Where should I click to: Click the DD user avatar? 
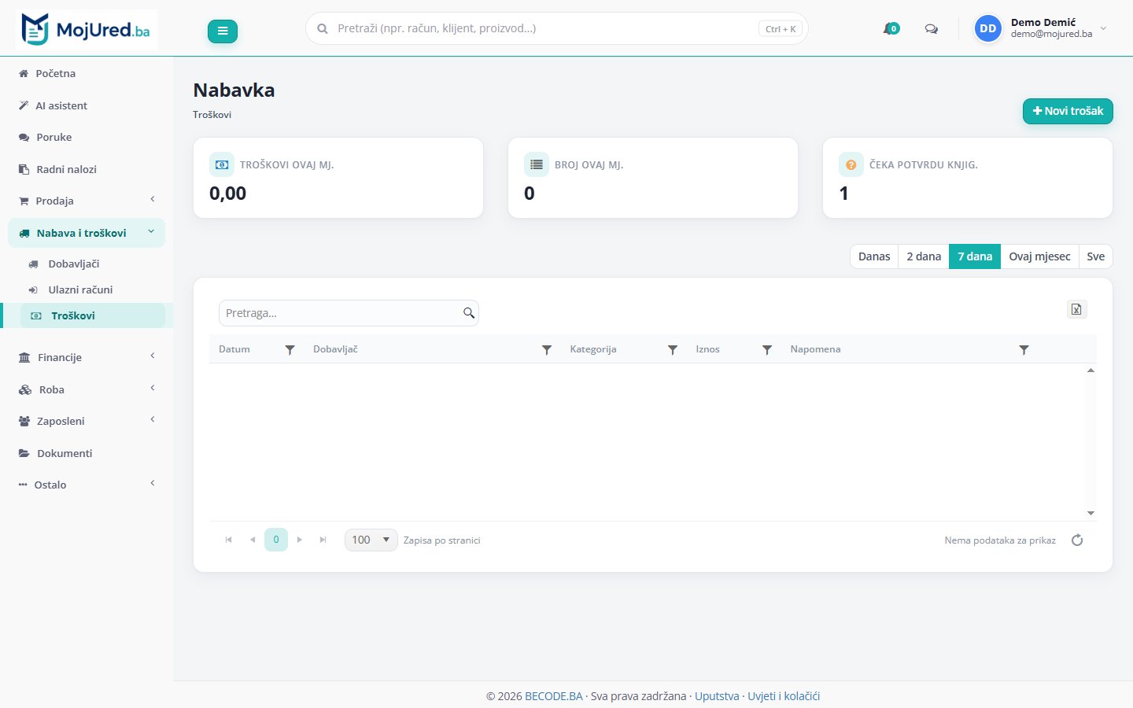[x=987, y=28]
